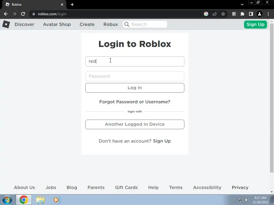The height and width of the screenshot is (205, 274).
Task: Open Forgot Password or Username link
Action: coord(135,102)
